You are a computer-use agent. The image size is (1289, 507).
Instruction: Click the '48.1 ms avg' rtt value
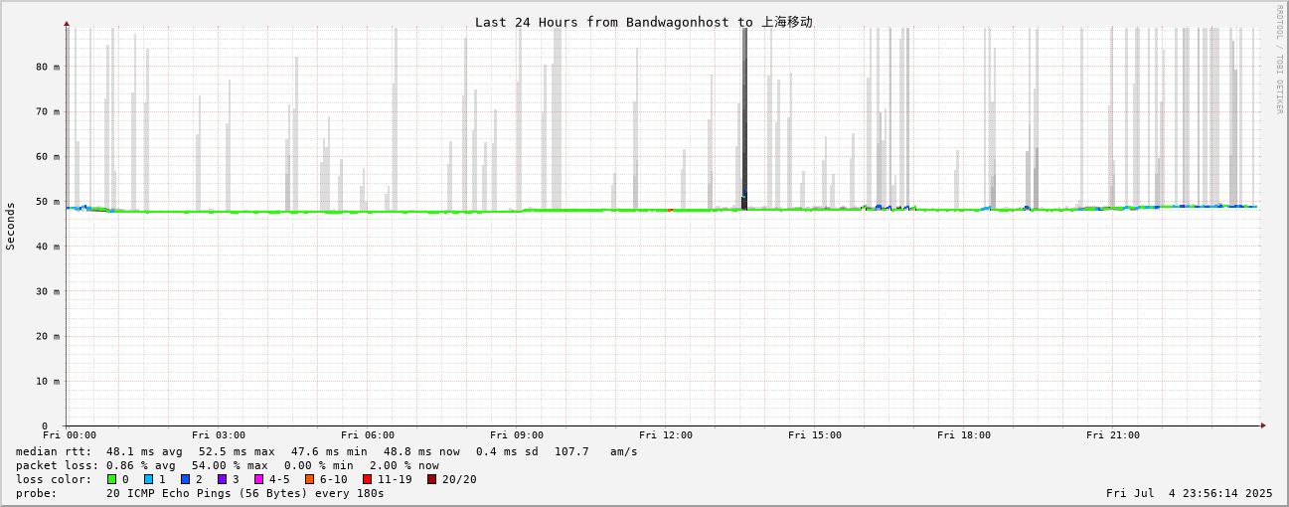coord(144,451)
